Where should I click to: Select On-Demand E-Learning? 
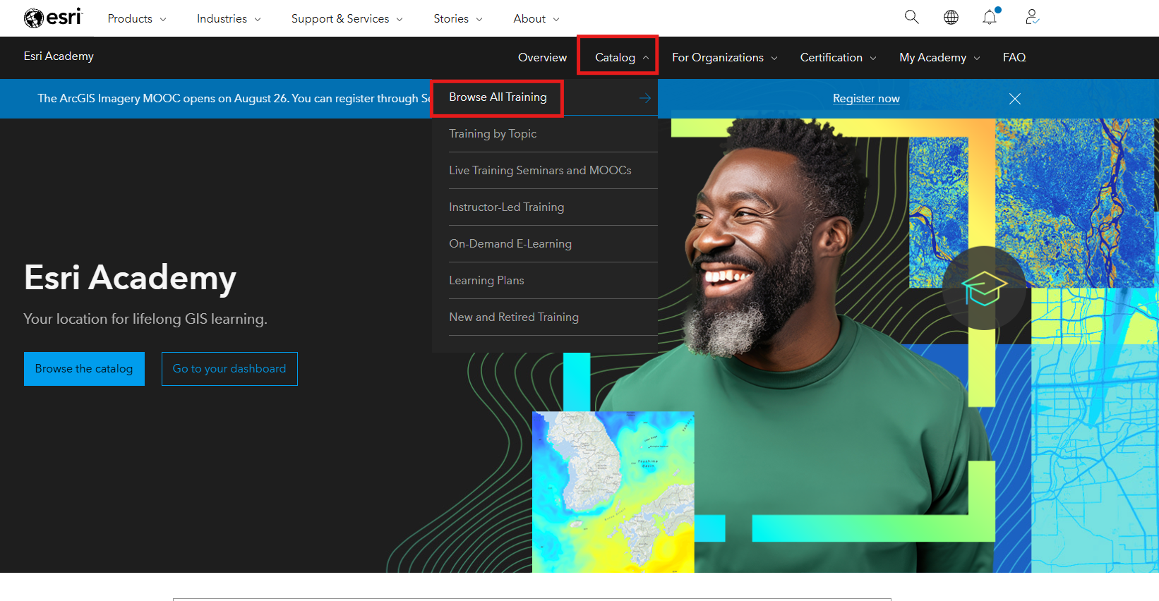(x=510, y=244)
